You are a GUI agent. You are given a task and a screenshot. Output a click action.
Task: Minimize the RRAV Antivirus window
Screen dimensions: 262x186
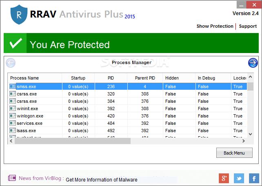tap(242, 5)
